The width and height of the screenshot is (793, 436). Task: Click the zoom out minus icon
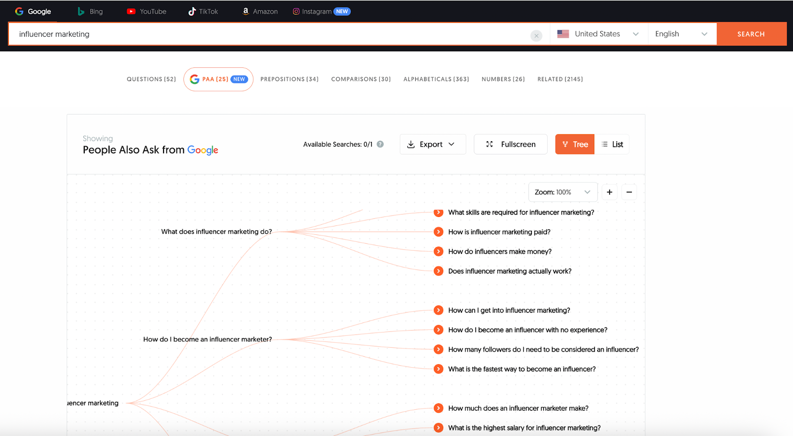coord(629,192)
